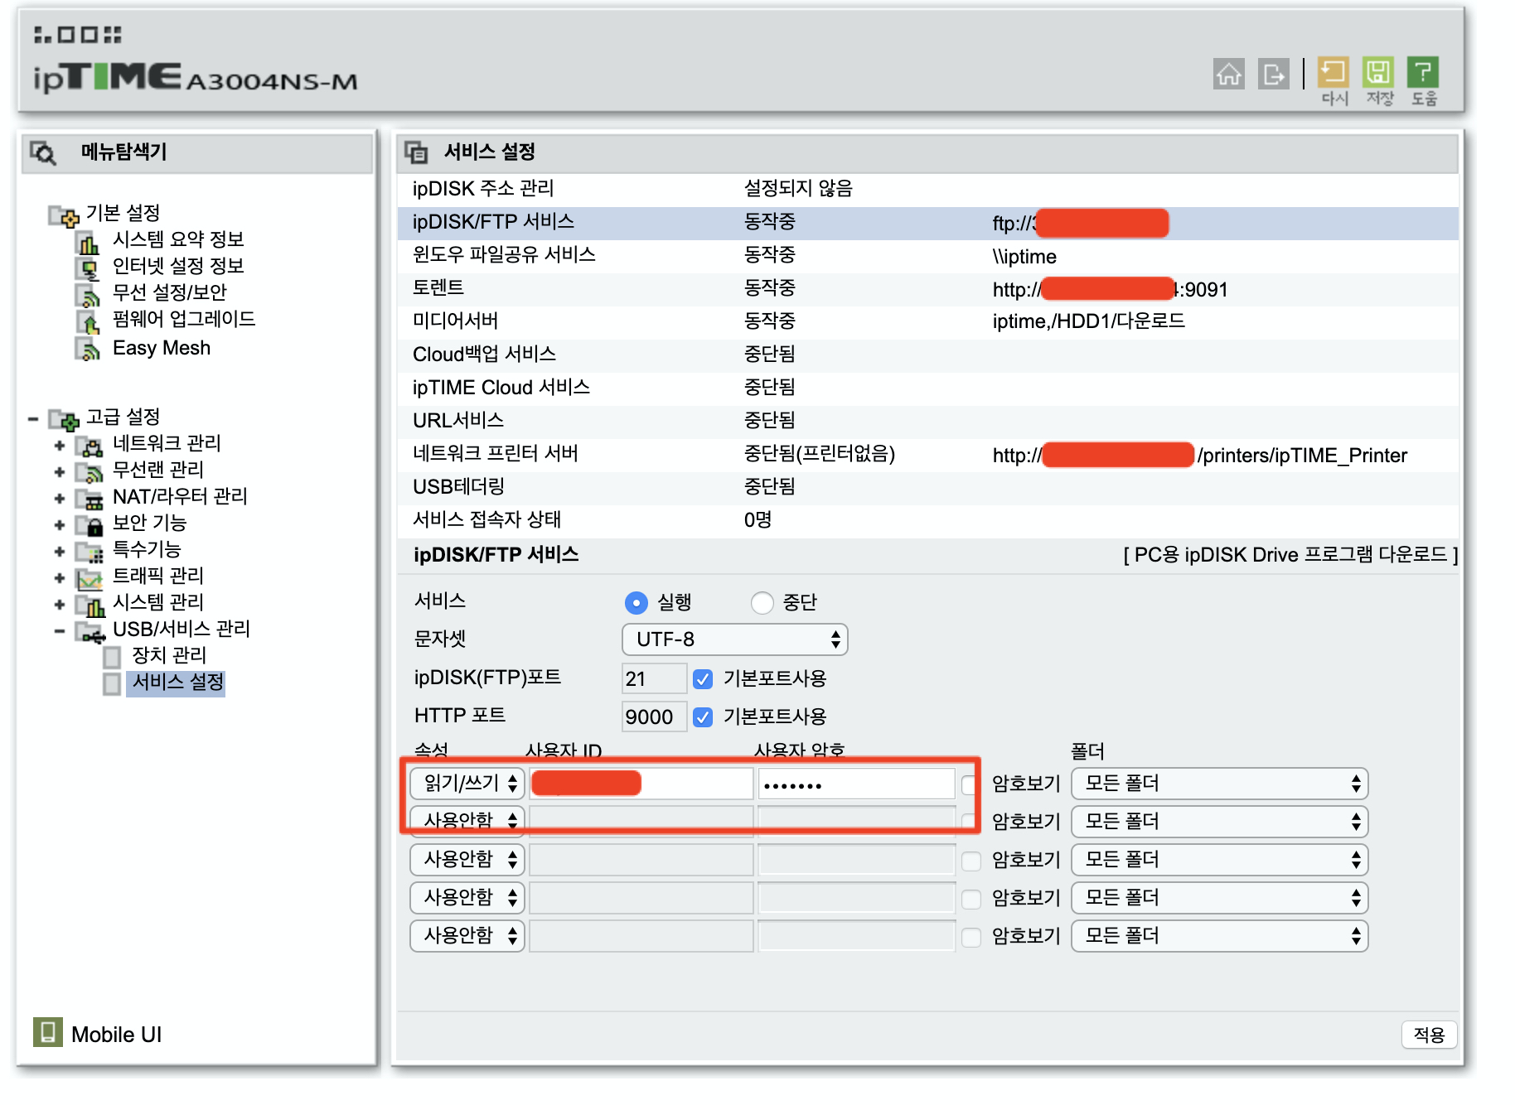
Task: Open the last row 사용안함 dropdown
Action: pyautogui.click(x=467, y=936)
